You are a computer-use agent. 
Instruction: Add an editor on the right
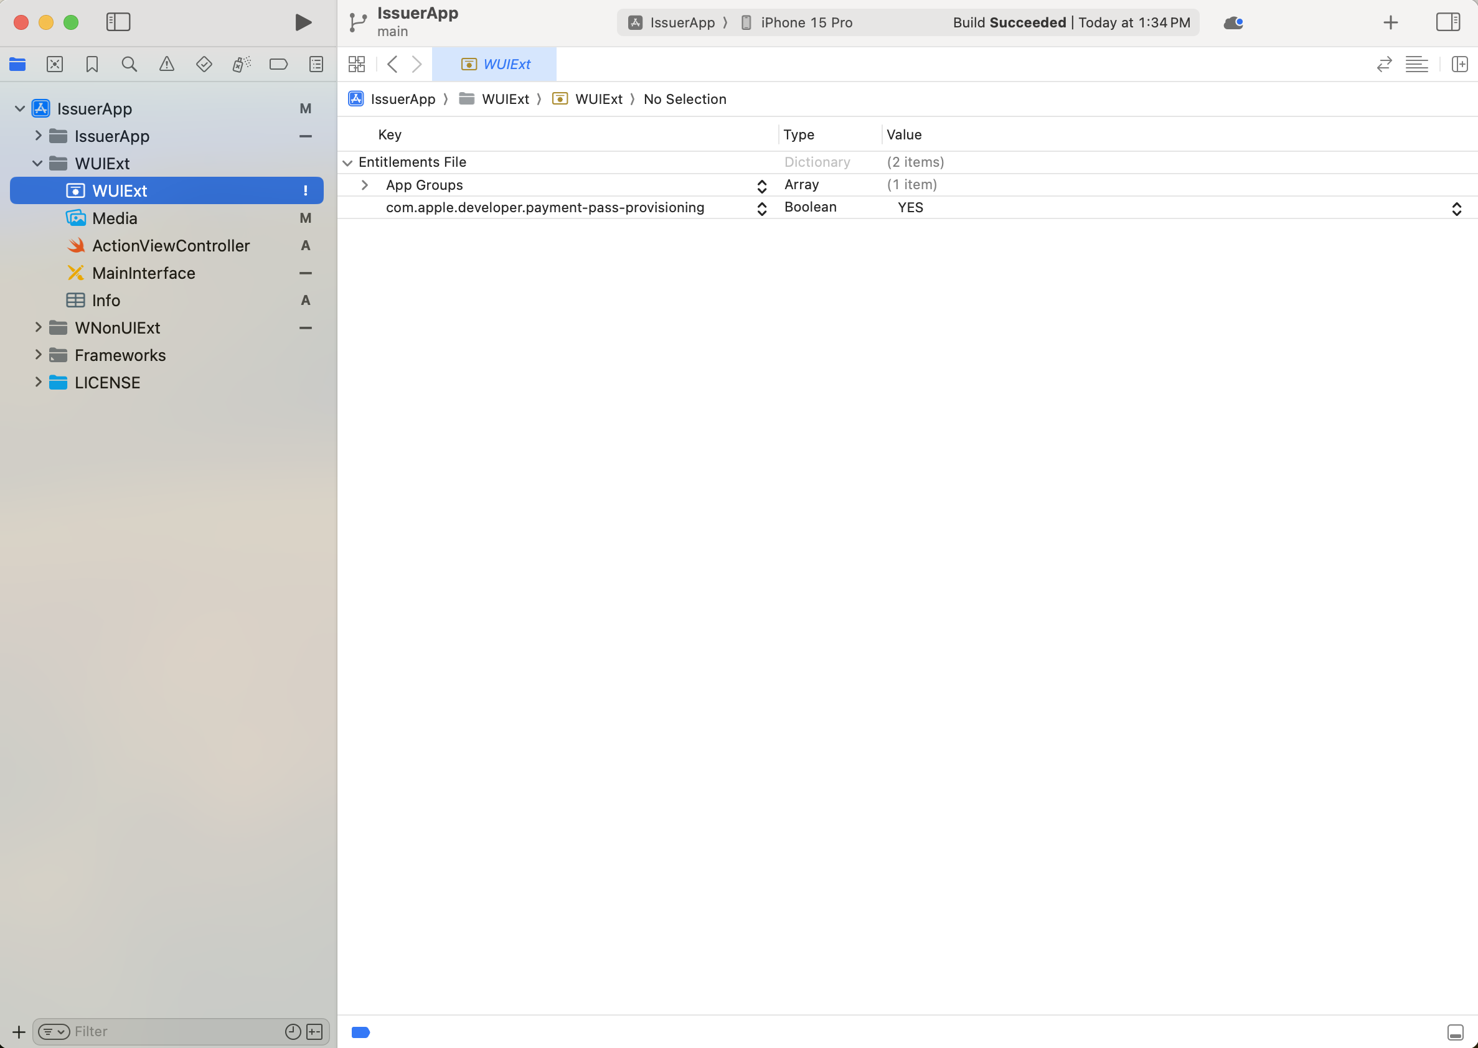click(x=1459, y=64)
